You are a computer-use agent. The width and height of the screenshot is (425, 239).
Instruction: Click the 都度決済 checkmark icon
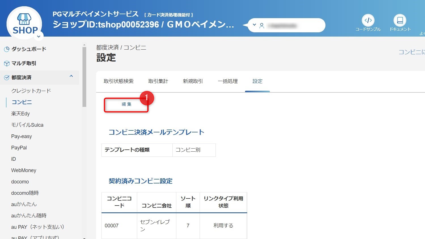(7, 78)
